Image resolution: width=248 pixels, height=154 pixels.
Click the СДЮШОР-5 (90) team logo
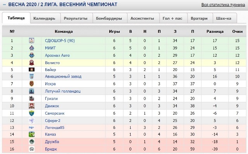(32, 41)
